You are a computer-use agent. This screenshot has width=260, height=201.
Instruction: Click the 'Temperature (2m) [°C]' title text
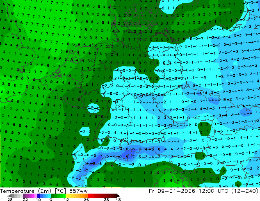coord(33,191)
